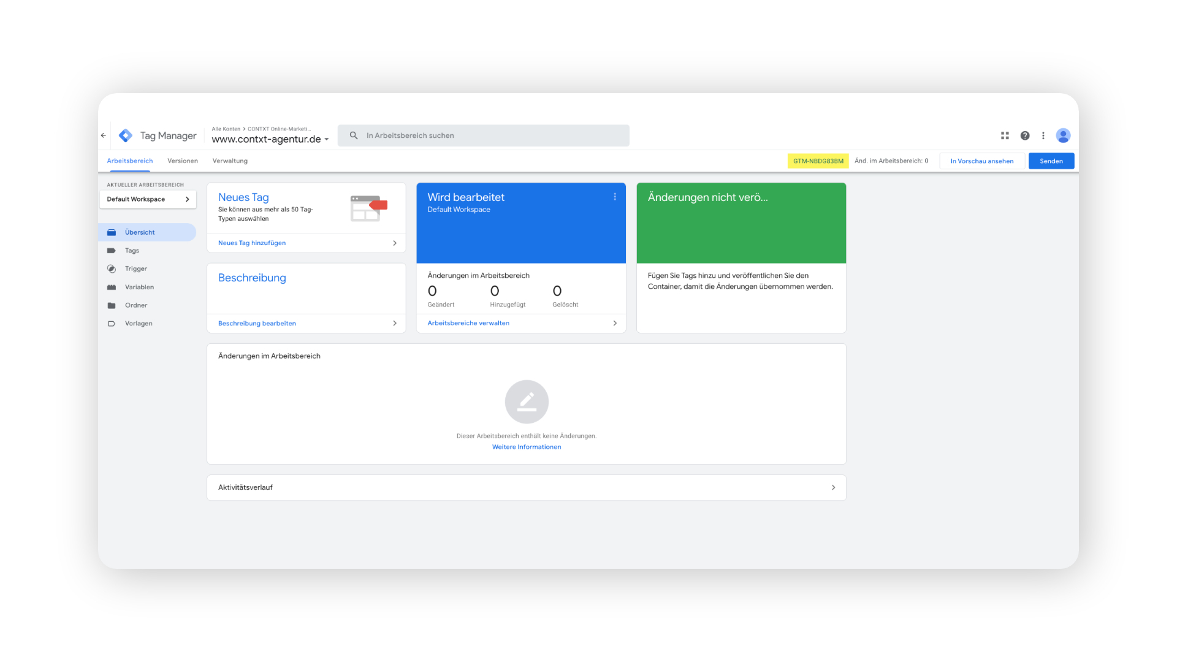Open the help question mark icon
The width and height of the screenshot is (1177, 662).
(1025, 135)
